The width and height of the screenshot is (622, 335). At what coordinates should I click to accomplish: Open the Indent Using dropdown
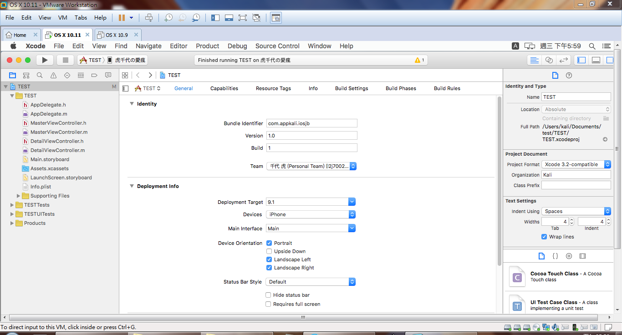(576, 211)
